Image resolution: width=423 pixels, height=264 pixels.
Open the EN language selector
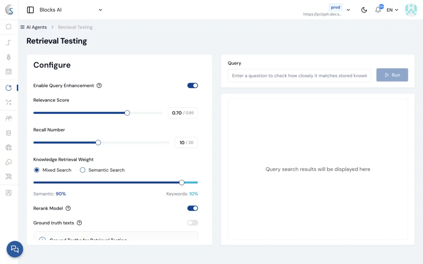(392, 10)
